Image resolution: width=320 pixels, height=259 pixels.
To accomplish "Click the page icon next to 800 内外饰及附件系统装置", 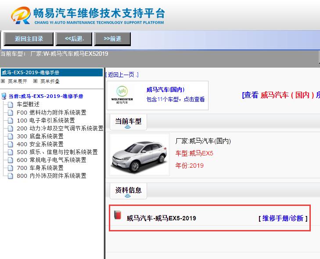I will coord(11,176).
